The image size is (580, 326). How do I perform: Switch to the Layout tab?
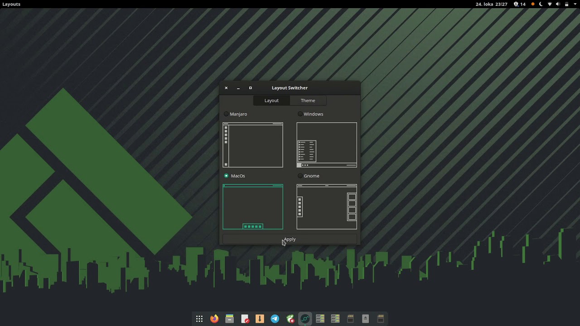click(x=271, y=101)
